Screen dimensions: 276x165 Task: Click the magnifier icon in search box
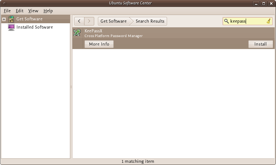226,21
